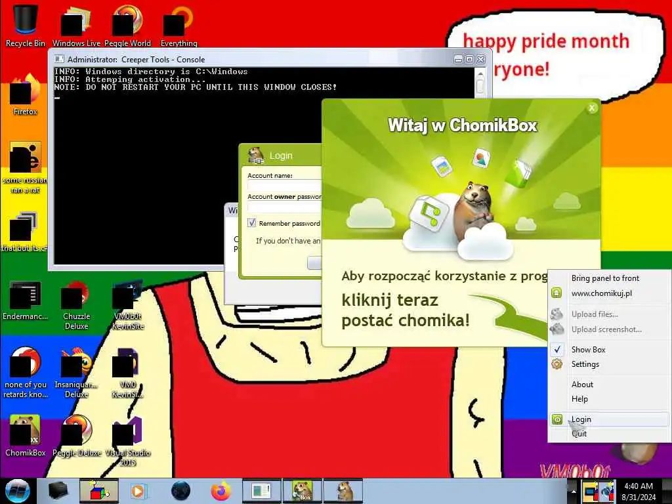Image resolution: width=672 pixels, height=504 pixels.
Task: Select the Endermanch desktop icon
Action: (x=25, y=300)
